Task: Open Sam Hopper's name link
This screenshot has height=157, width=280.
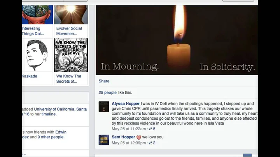Action: tap(123, 137)
